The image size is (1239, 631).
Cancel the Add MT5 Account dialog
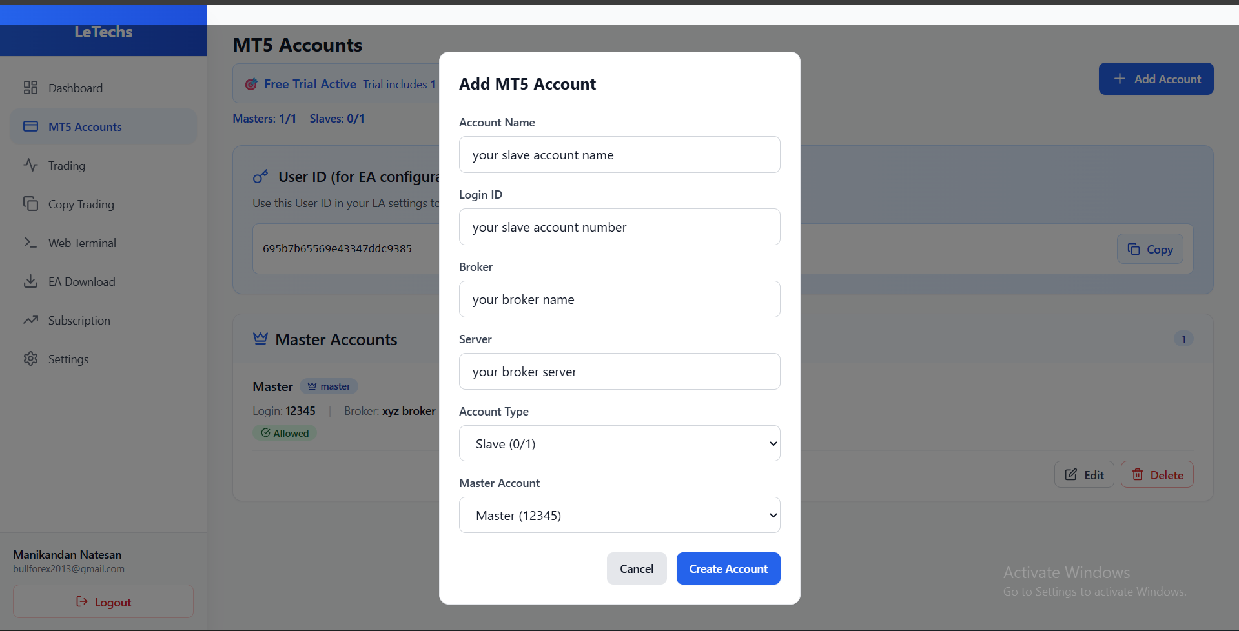pyautogui.click(x=637, y=568)
